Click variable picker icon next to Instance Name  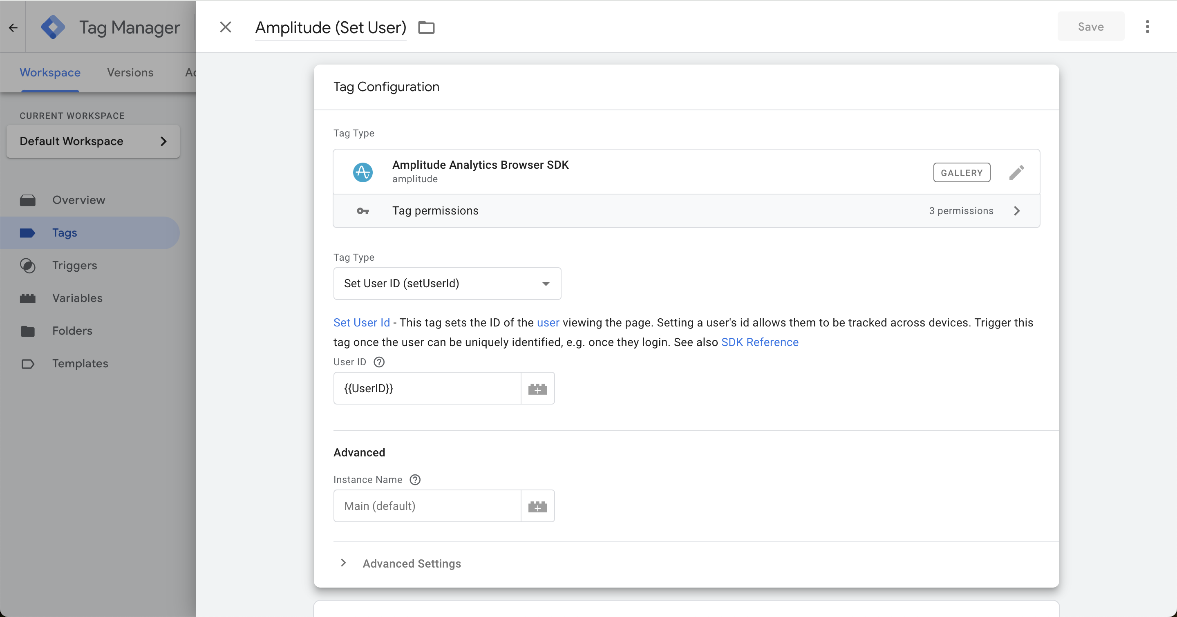click(537, 507)
